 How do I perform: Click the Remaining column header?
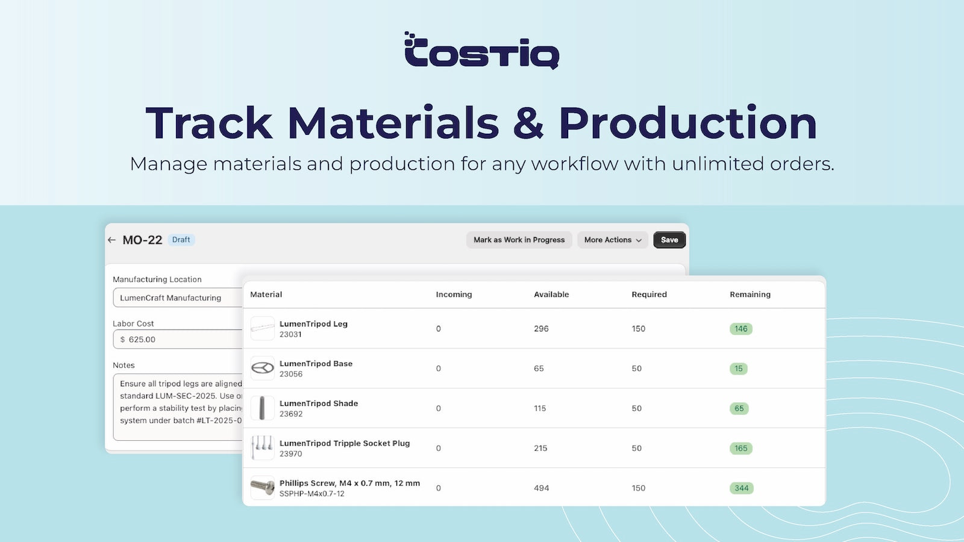click(750, 294)
